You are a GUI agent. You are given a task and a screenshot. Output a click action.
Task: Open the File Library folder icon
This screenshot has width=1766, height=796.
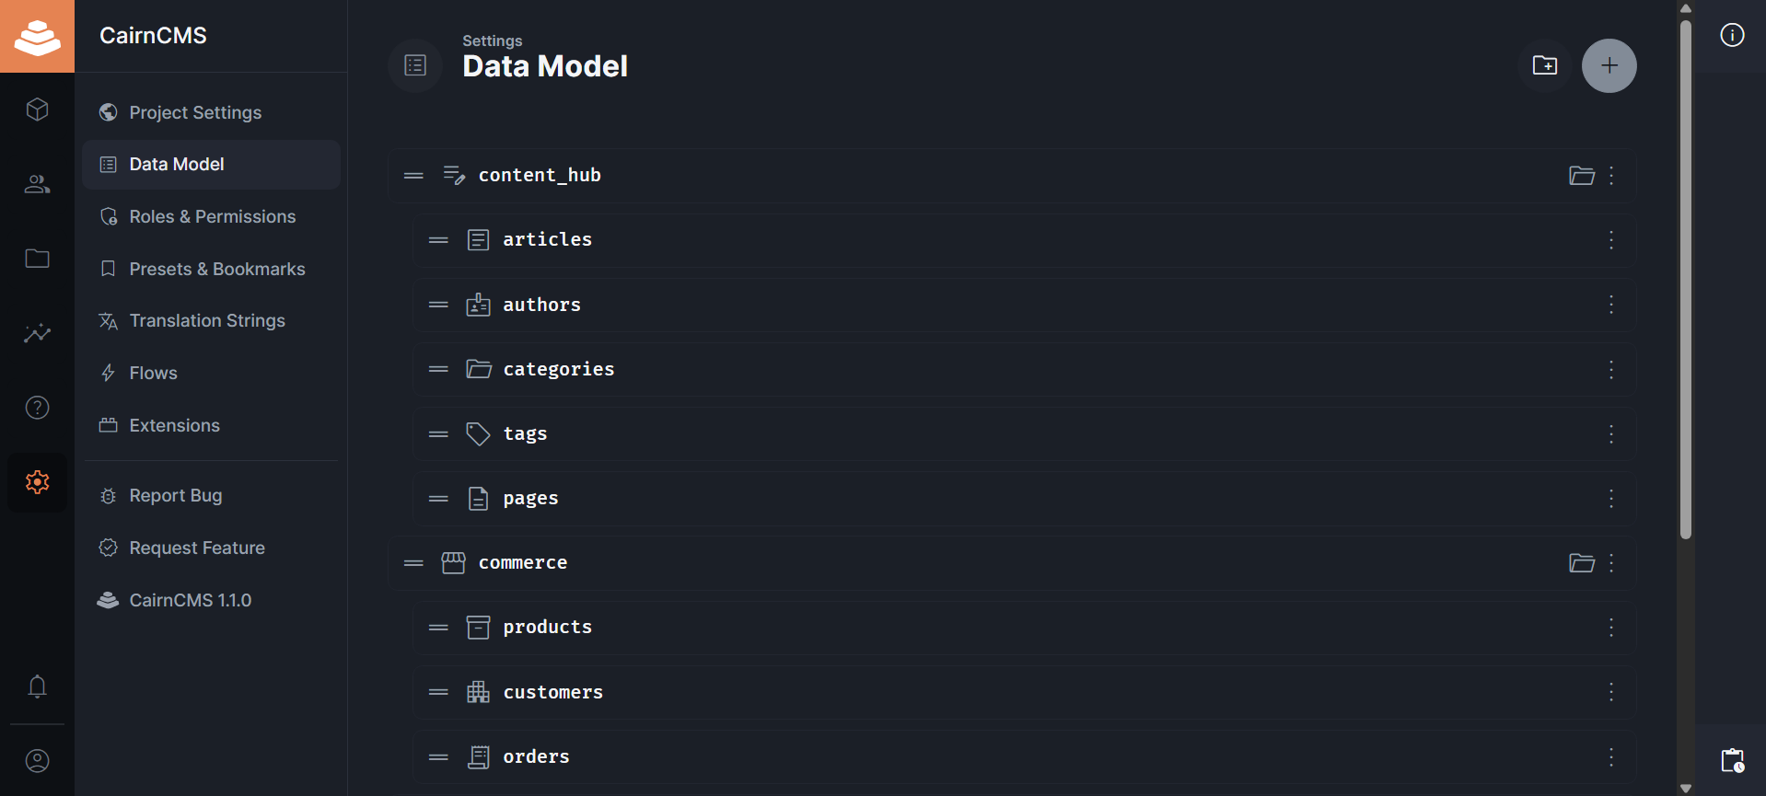[x=37, y=259]
